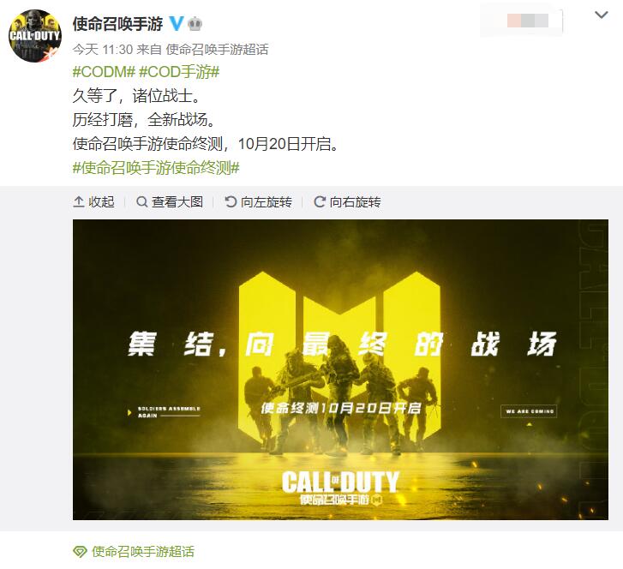Image resolution: width=623 pixels, height=569 pixels.
Task: Click the crown membership icon beside username
Action: (195, 24)
